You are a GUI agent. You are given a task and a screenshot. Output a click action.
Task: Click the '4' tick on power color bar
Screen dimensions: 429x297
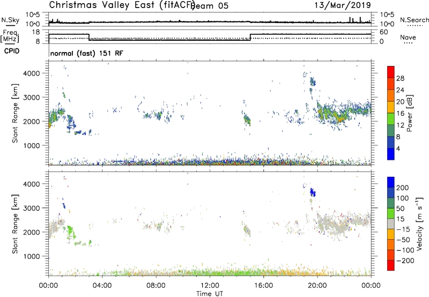398,148
